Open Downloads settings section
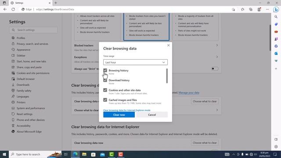The width and height of the screenshot is (281, 158). [x=23, y=85]
